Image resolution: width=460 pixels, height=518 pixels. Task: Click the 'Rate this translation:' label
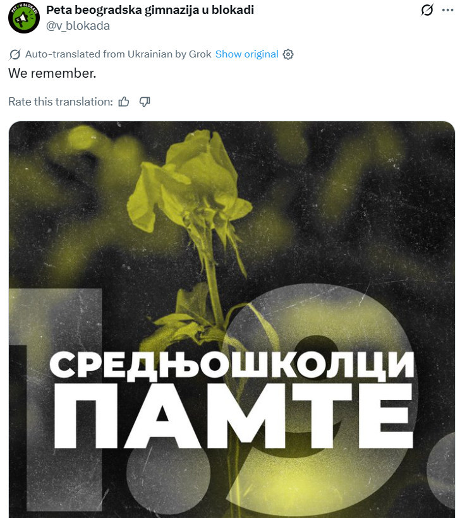coord(61,102)
